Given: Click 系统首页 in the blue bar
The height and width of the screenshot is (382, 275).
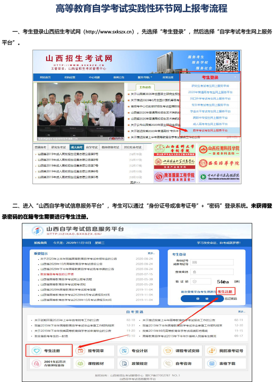Looking at the screenshot, I should (x=40, y=243).
